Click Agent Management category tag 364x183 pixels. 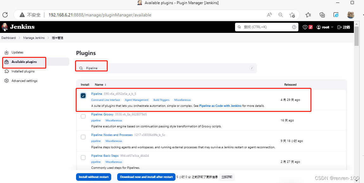[137, 100]
